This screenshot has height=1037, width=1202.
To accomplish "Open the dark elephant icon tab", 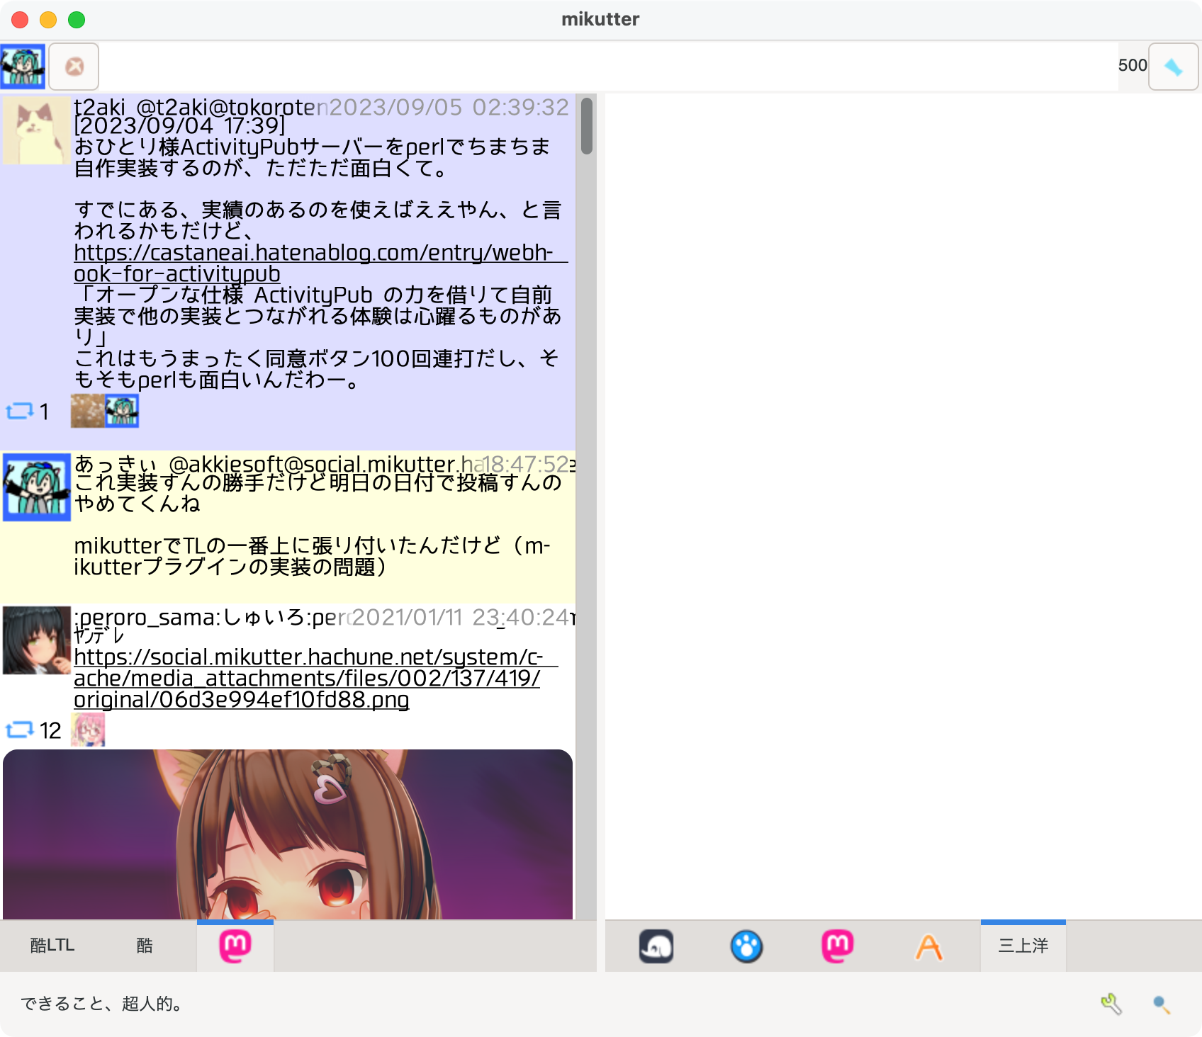I will (656, 946).
